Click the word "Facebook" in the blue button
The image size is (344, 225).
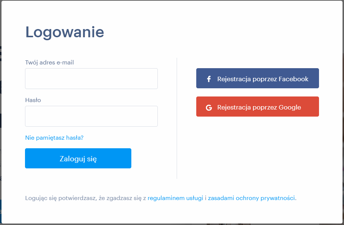coord(294,79)
